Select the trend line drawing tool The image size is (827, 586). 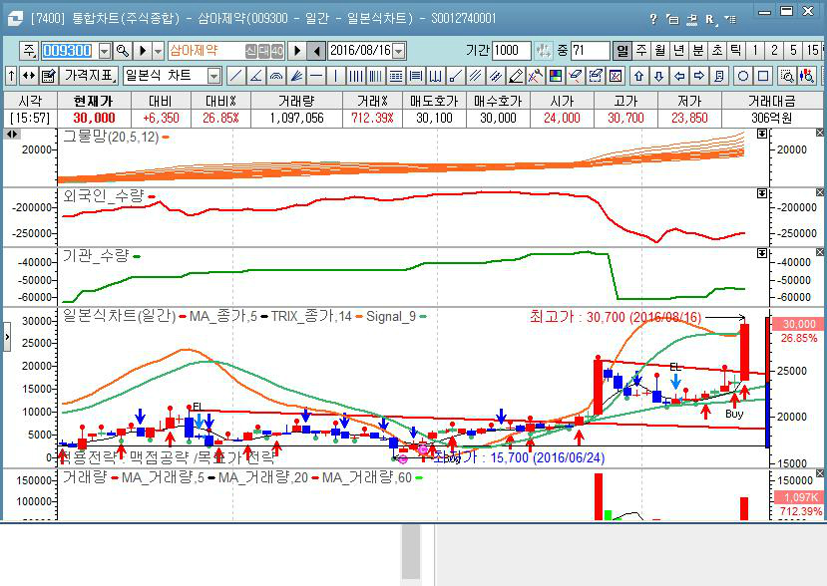pyautogui.click(x=235, y=76)
